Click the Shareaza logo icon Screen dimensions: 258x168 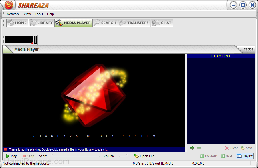9,5
